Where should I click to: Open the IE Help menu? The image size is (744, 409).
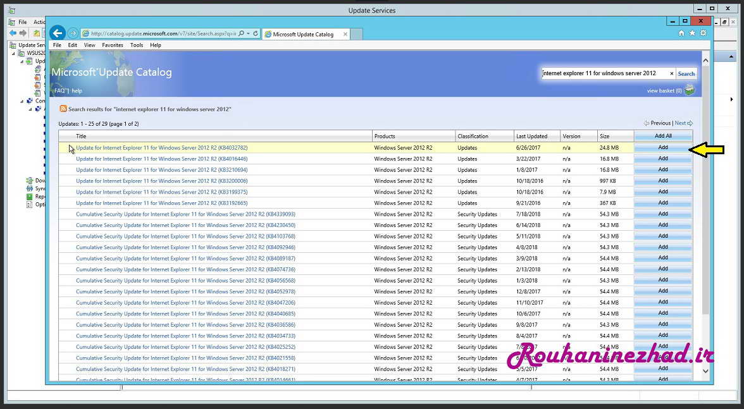pyautogui.click(x=155, y=45)
